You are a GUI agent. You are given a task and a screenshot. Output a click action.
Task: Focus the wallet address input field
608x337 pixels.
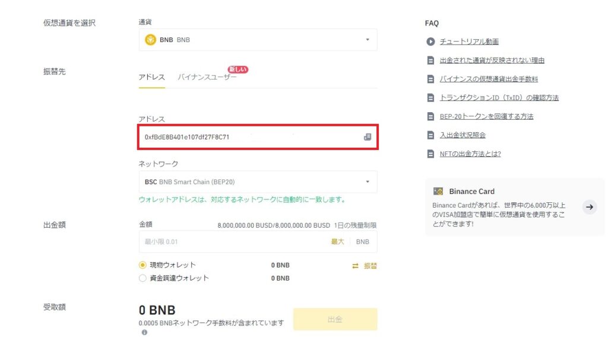258,136
